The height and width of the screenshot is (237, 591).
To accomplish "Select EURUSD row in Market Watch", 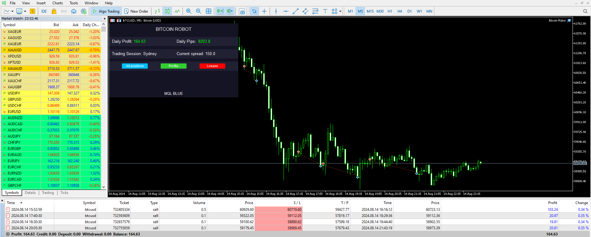I will pos(51,112).
